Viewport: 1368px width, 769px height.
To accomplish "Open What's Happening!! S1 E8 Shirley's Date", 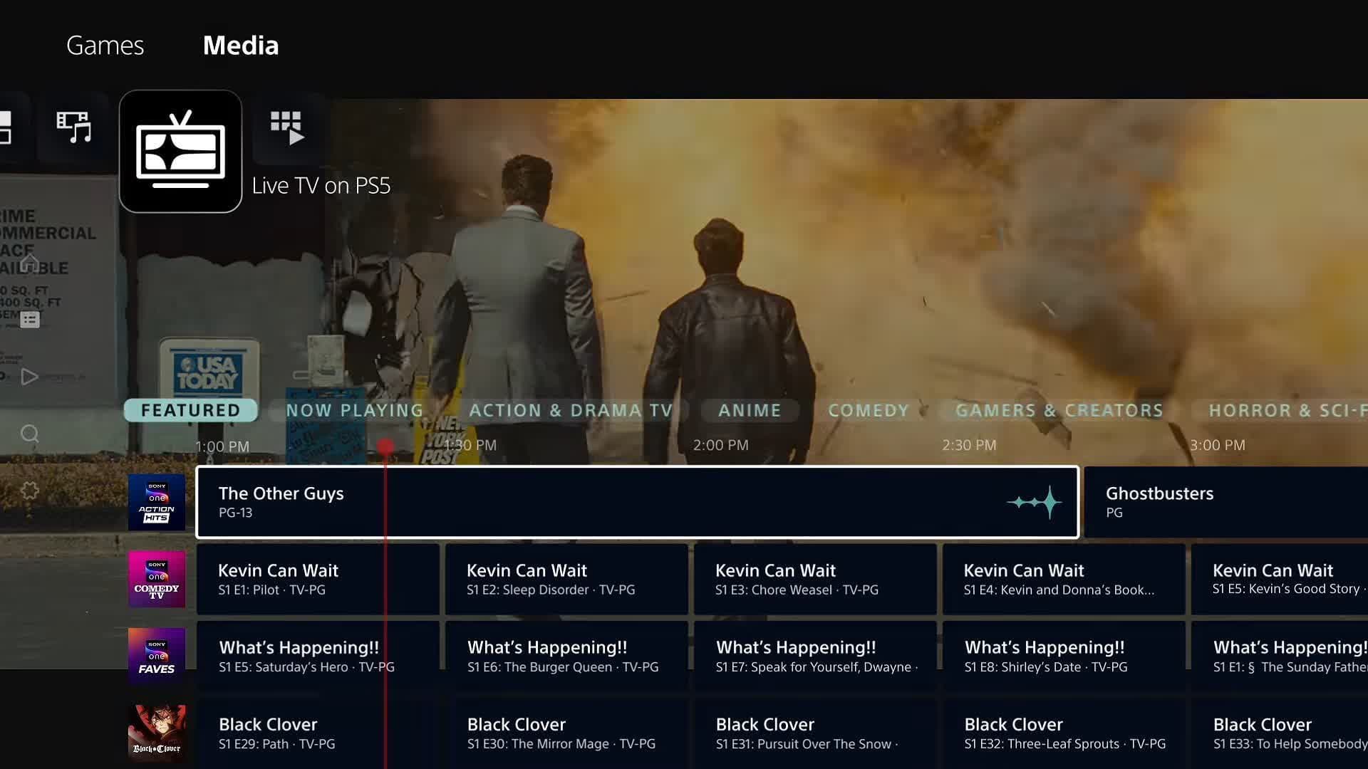I will pos(1064,656).
